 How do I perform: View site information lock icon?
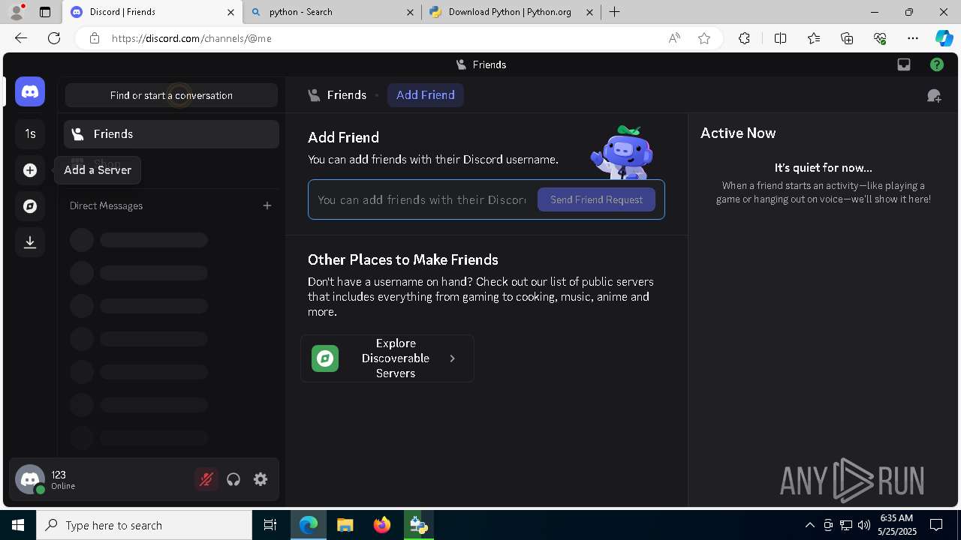95,38
